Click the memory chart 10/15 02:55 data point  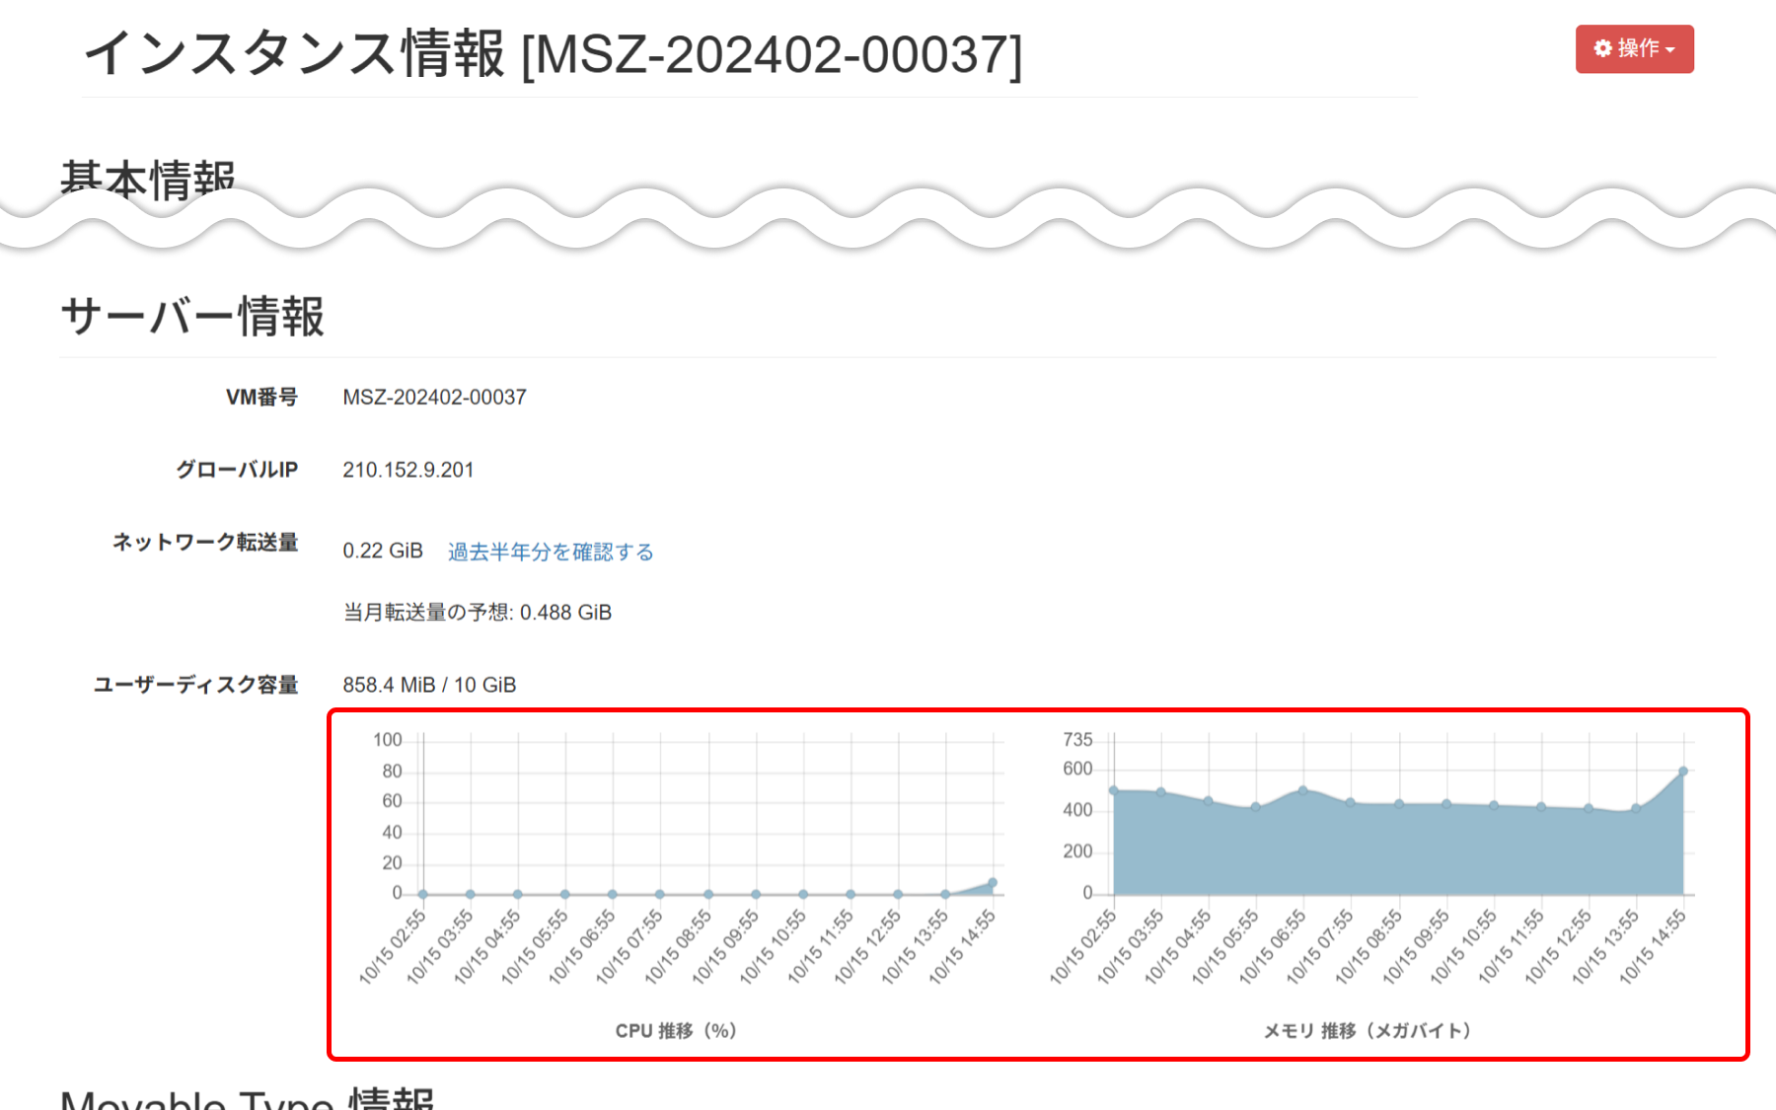1114,790
